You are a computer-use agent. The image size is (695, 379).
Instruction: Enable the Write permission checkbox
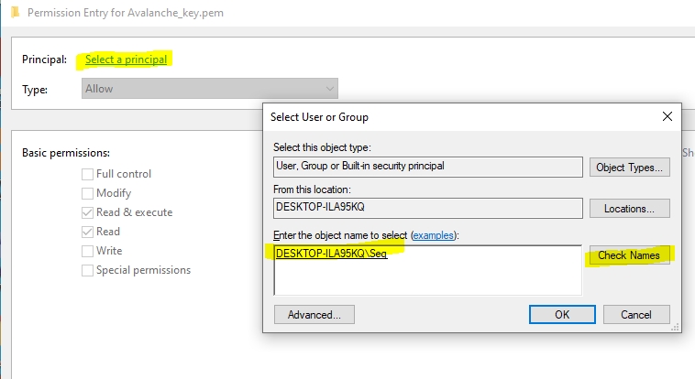[x=88, y=251]
